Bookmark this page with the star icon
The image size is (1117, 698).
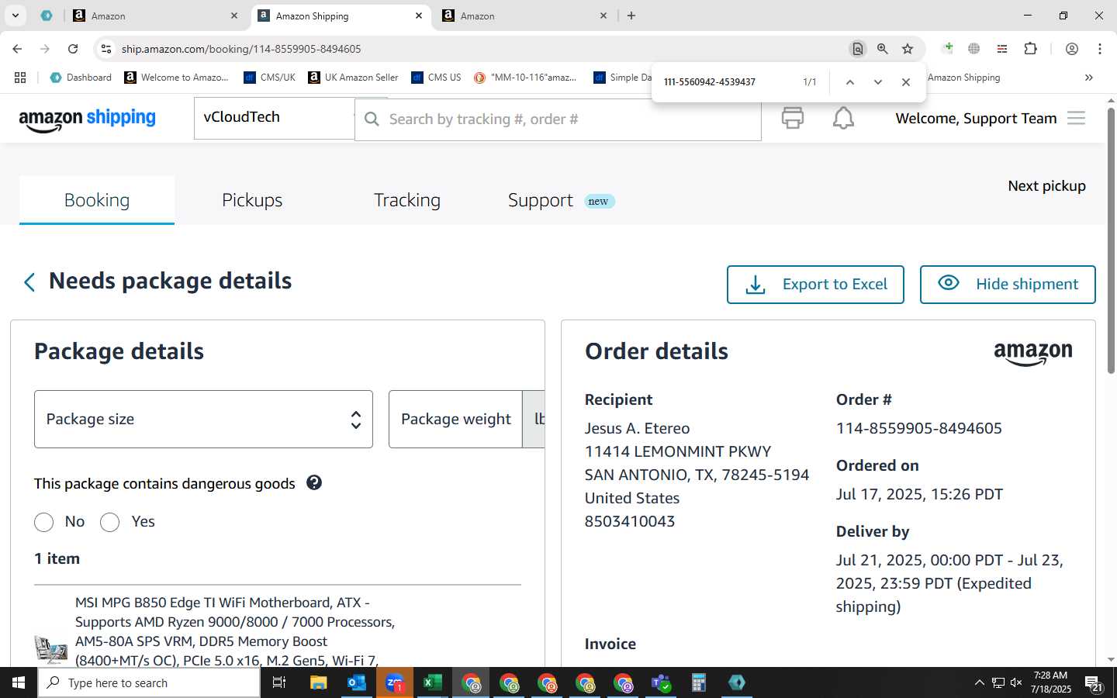tap(908, 49)
